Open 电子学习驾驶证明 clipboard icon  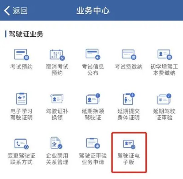pyautogui.click(x=22, y=99)
